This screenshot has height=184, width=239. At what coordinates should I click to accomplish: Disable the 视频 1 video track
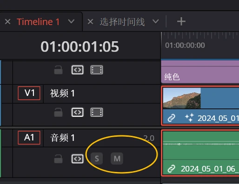tap(97, 112)
